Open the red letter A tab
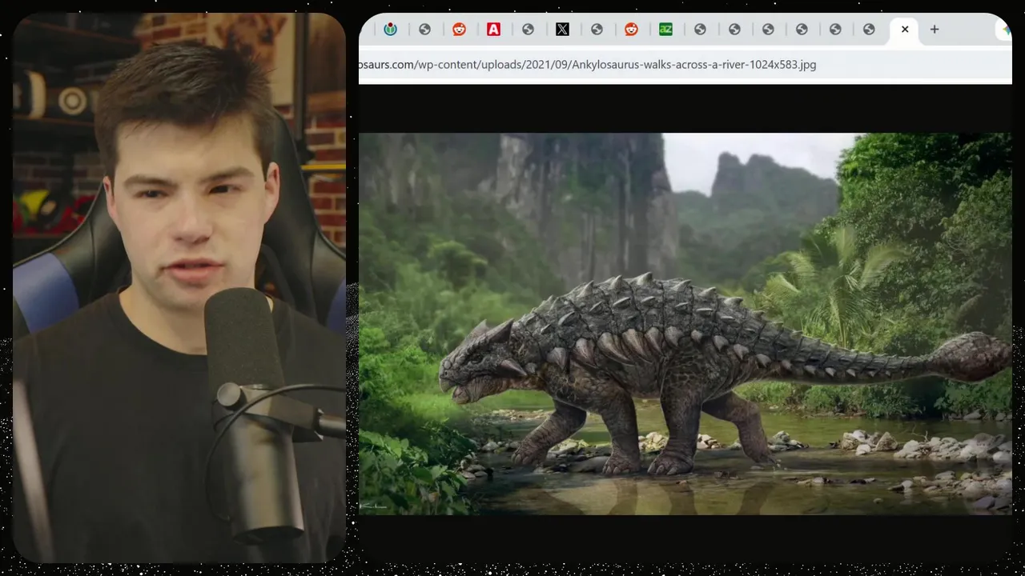The width and height of the screenshot is (1025, 576). pos(493,30)
